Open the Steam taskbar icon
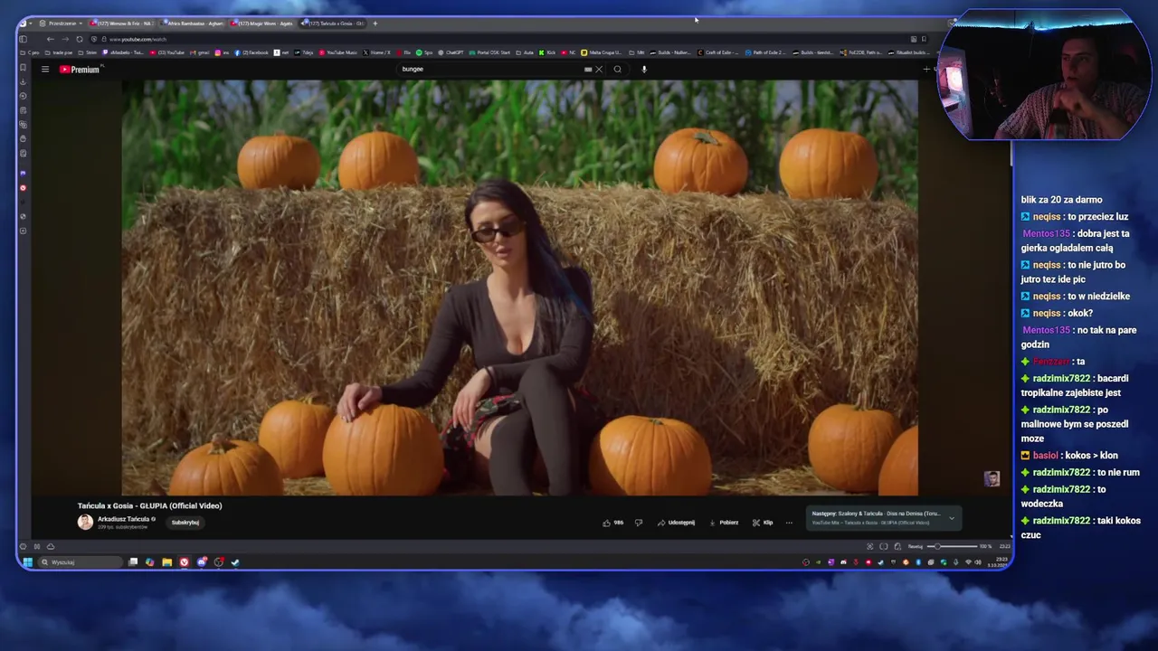 pos(234,562)
